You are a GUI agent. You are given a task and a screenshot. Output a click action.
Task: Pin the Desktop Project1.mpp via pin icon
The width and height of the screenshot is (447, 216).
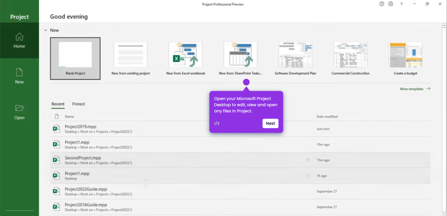pyautogui.click(x=308, y=176)
